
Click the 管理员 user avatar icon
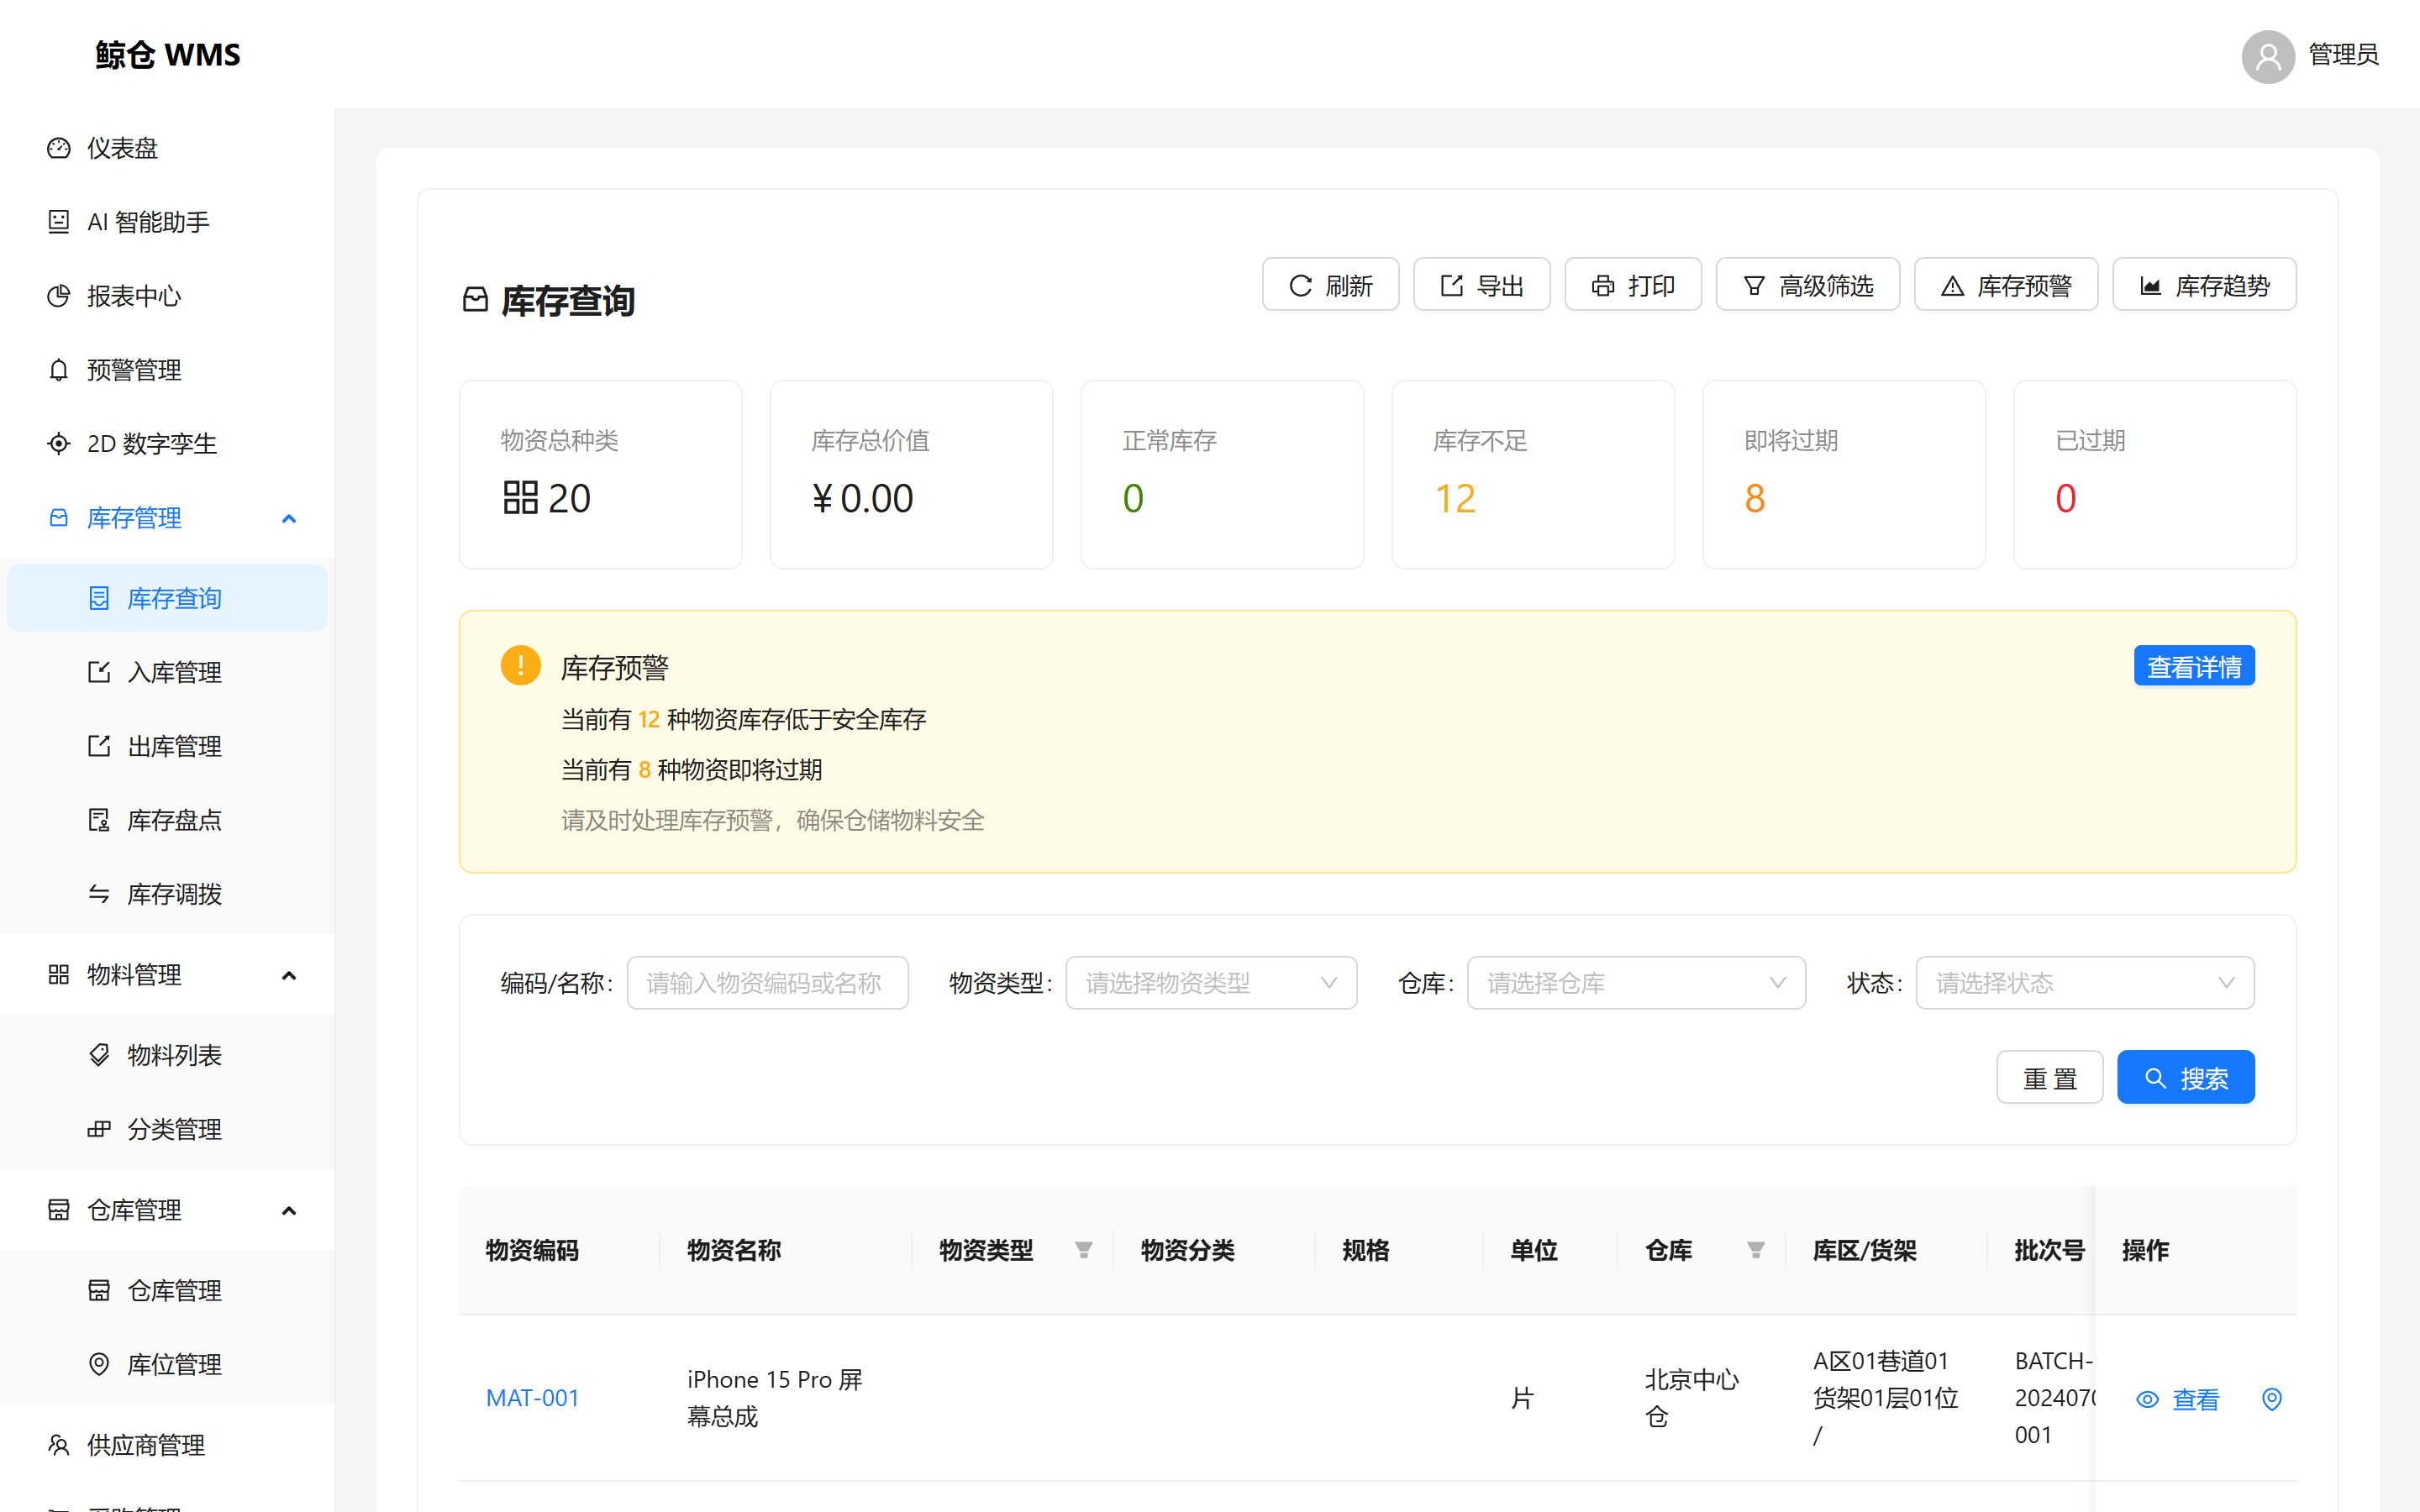coord(2268,56)
